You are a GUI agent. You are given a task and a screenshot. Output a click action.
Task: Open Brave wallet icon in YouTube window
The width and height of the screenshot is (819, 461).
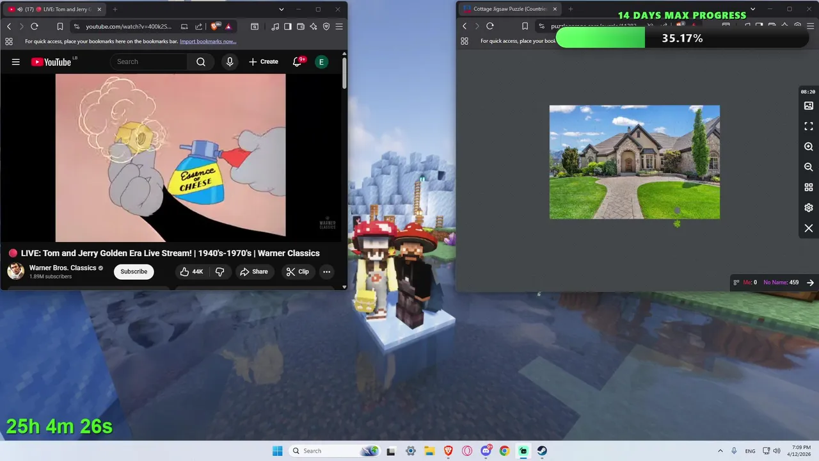tap(300, 26)
